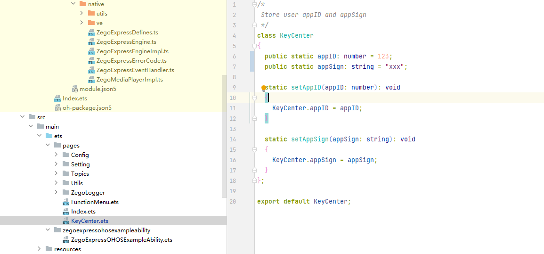544x254 pixels.
Task: Click the FunctionMenu.ets file icon
Action: (66, 202)
